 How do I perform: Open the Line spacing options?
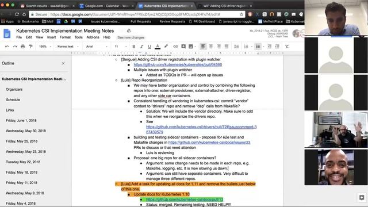point(236,47)
